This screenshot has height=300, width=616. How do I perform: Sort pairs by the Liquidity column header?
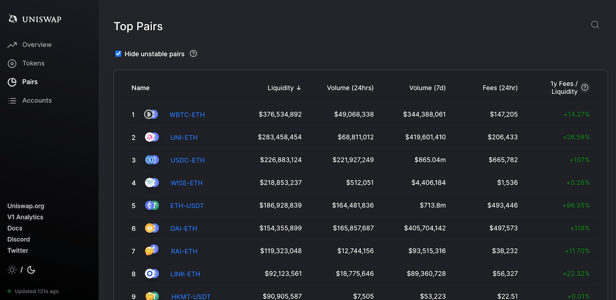click(x=284, y=88)
